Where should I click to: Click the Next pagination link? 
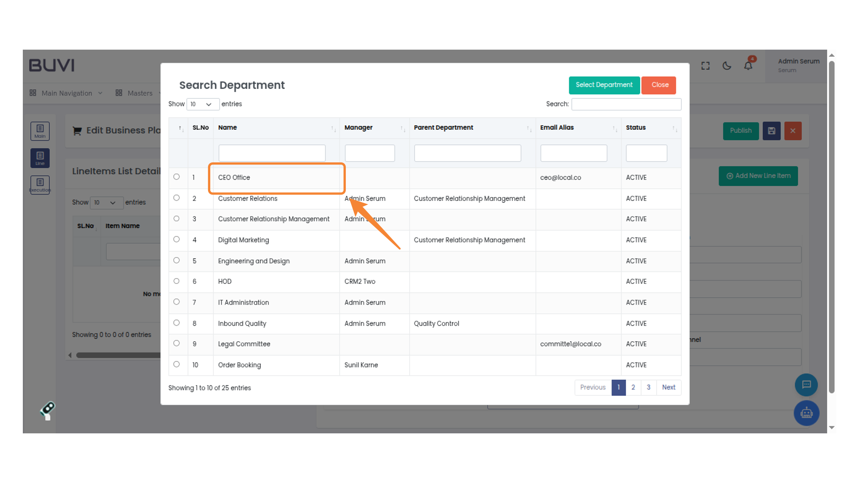(668, 387)
